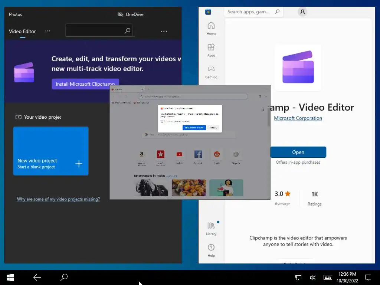Open the ellipsis next to Video Editor
This screenshot has width=380, height=285.
[x=47, y=31]
